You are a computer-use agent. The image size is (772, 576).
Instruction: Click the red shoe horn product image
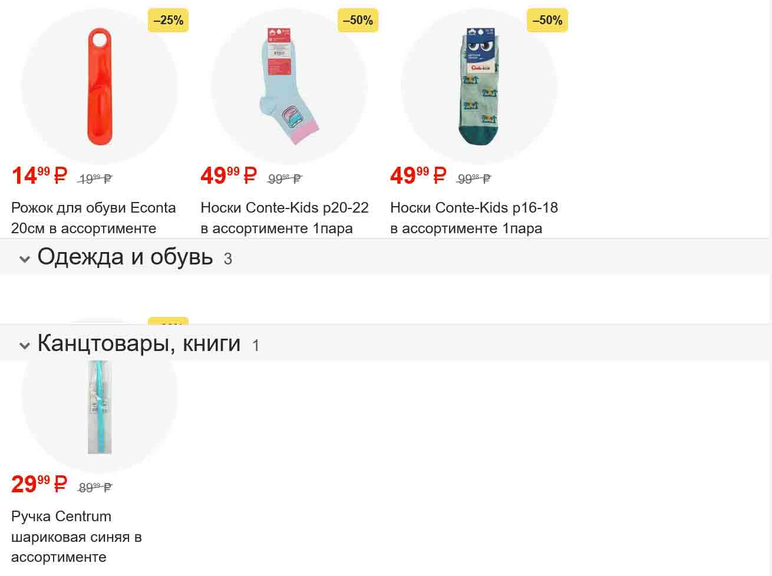pyautogui.click(x=99, y=87)
